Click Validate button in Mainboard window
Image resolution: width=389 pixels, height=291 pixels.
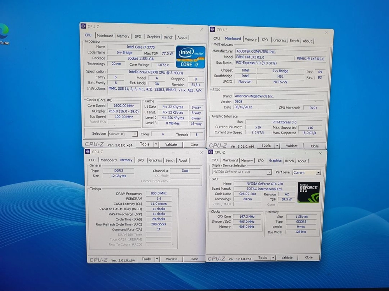pyautogui.click(x=292, y=146)
